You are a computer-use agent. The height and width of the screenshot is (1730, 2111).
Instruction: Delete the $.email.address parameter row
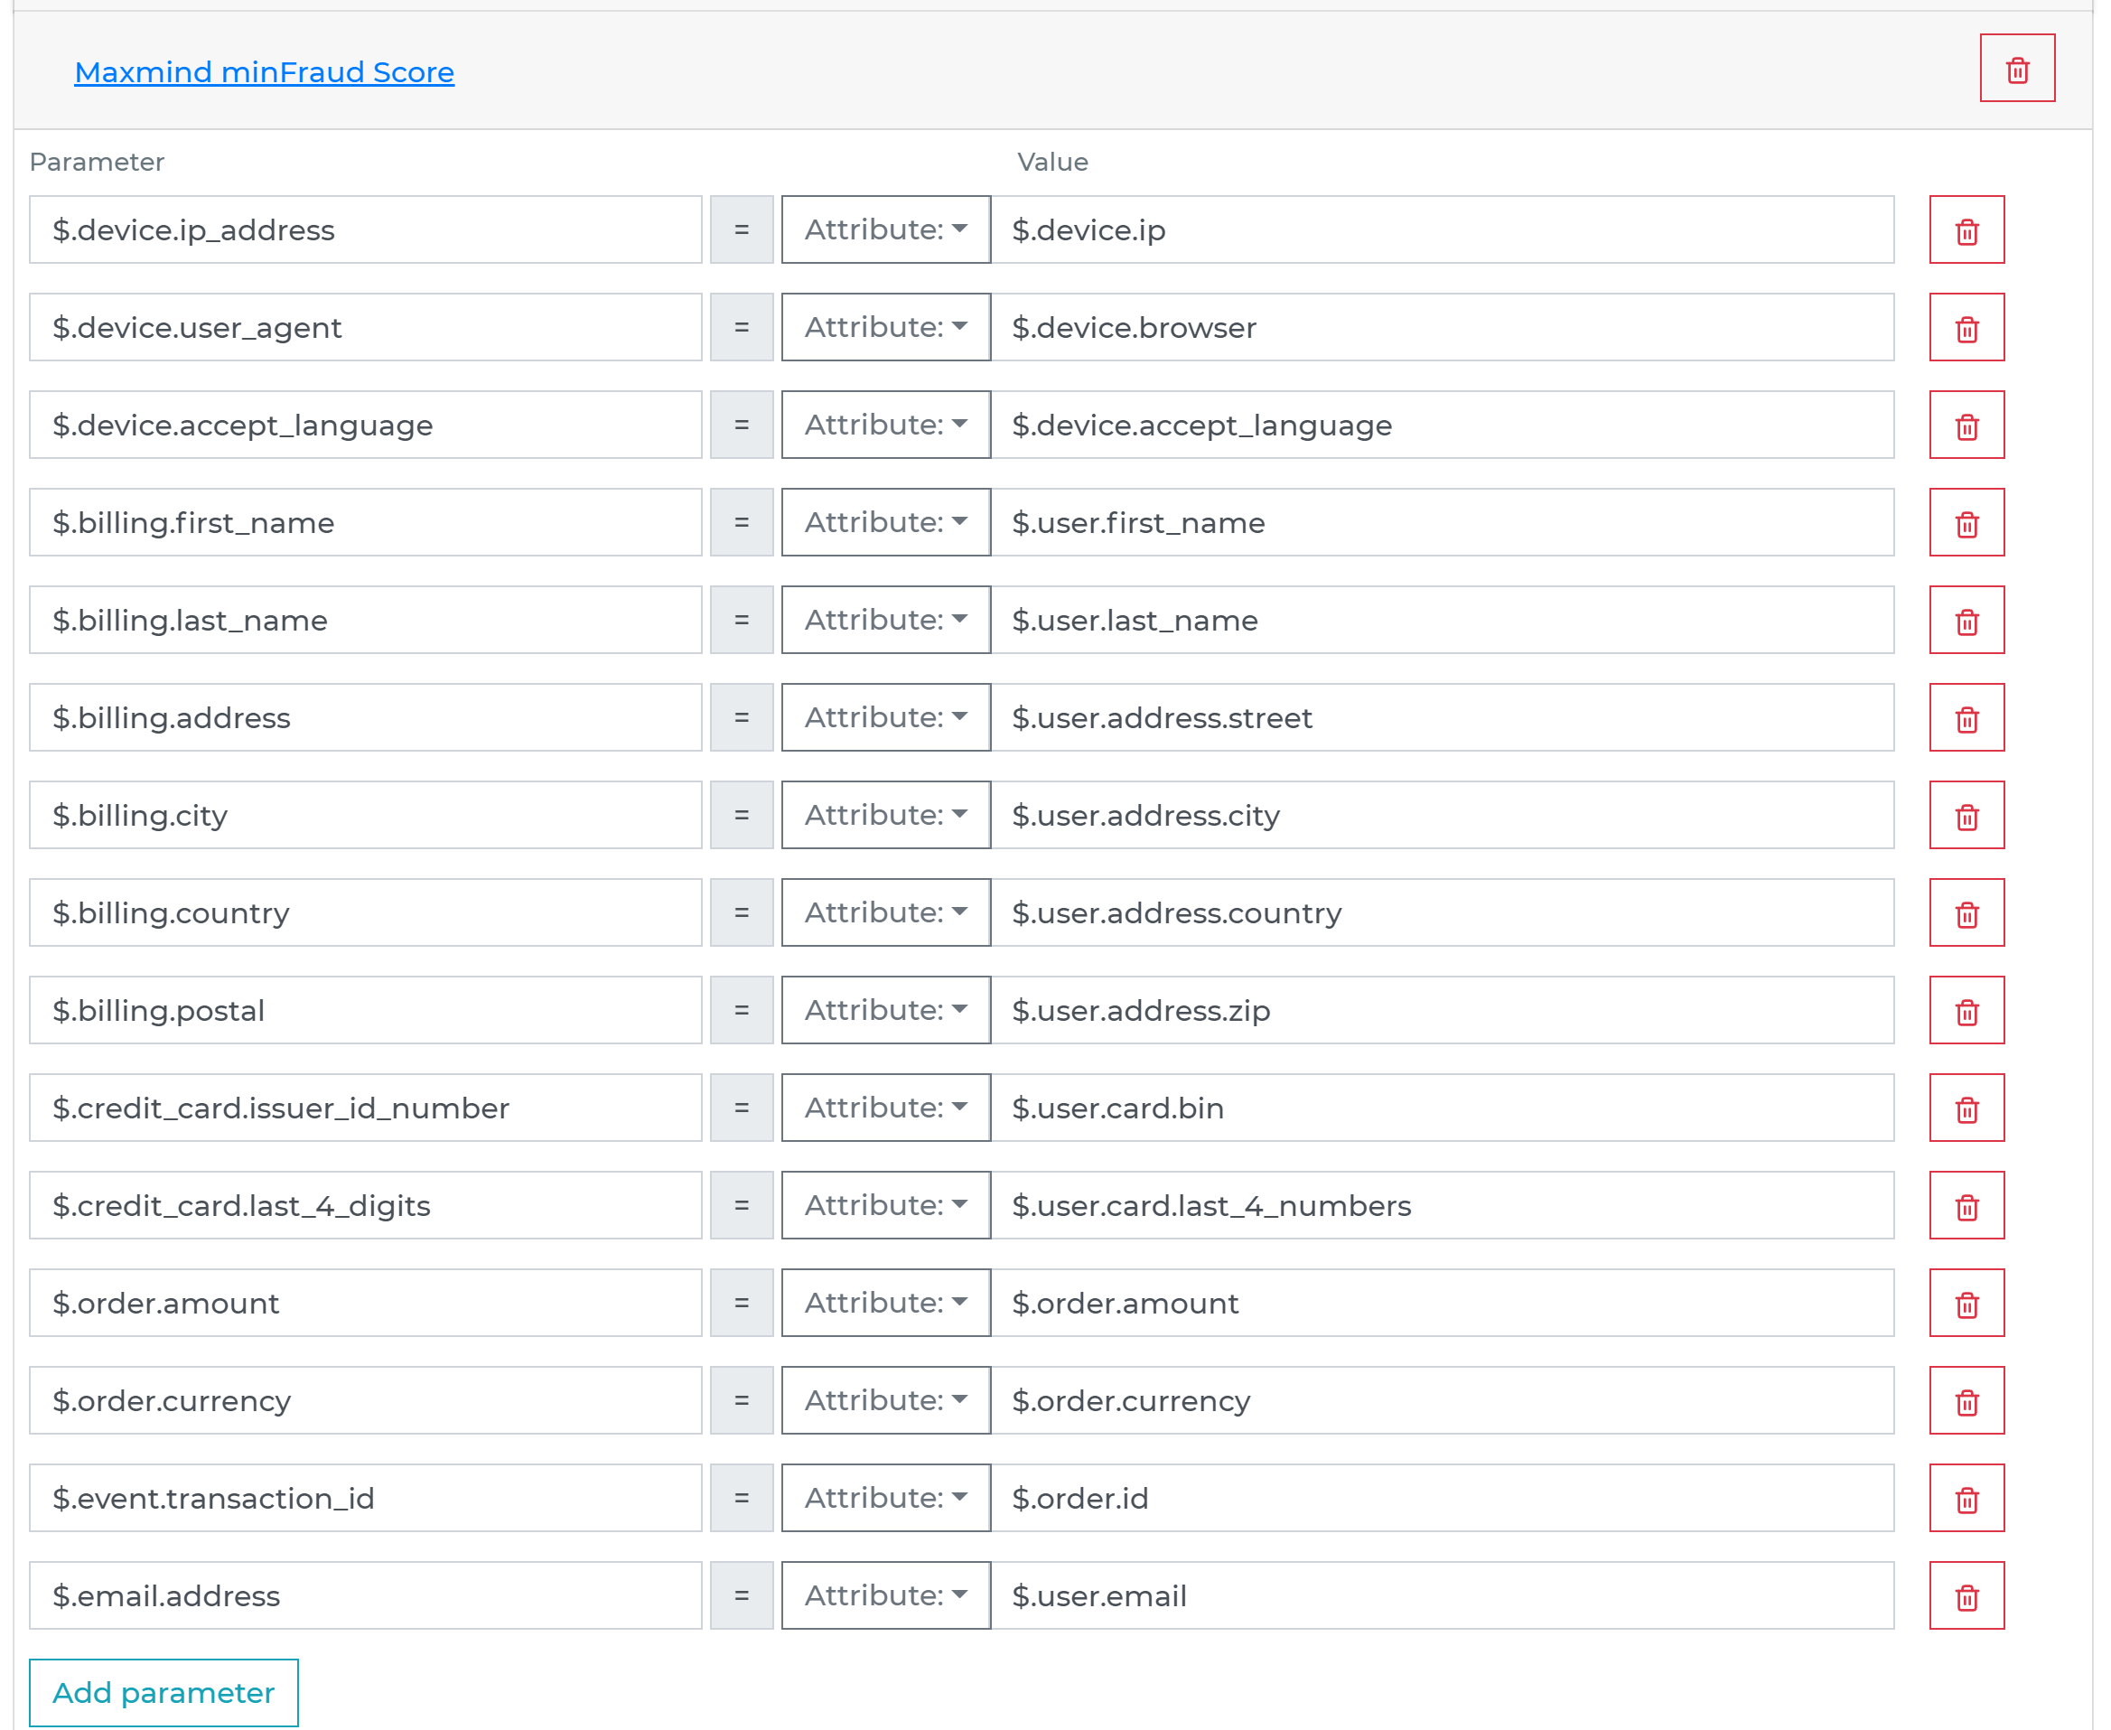(x=1966, y=1597)
